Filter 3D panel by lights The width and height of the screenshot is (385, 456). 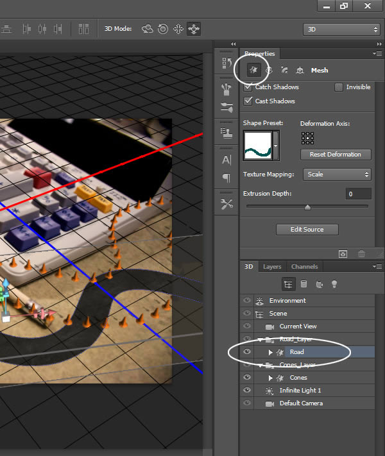pyautogui.click(x=334, y=284)
